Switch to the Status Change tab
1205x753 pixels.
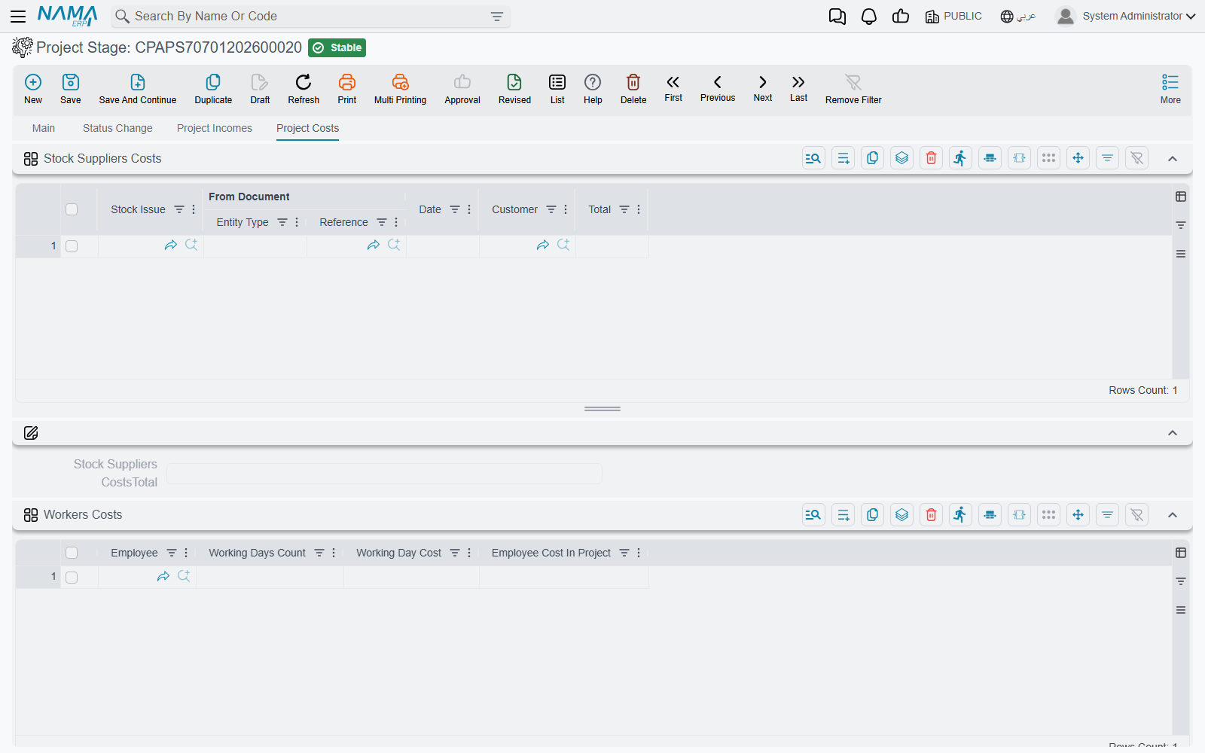tap(117, 128)
